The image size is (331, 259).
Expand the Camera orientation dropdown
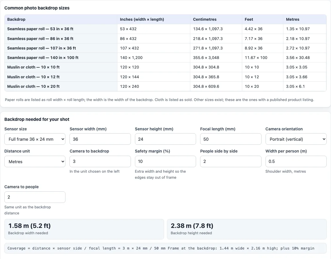tap(296, 139)
